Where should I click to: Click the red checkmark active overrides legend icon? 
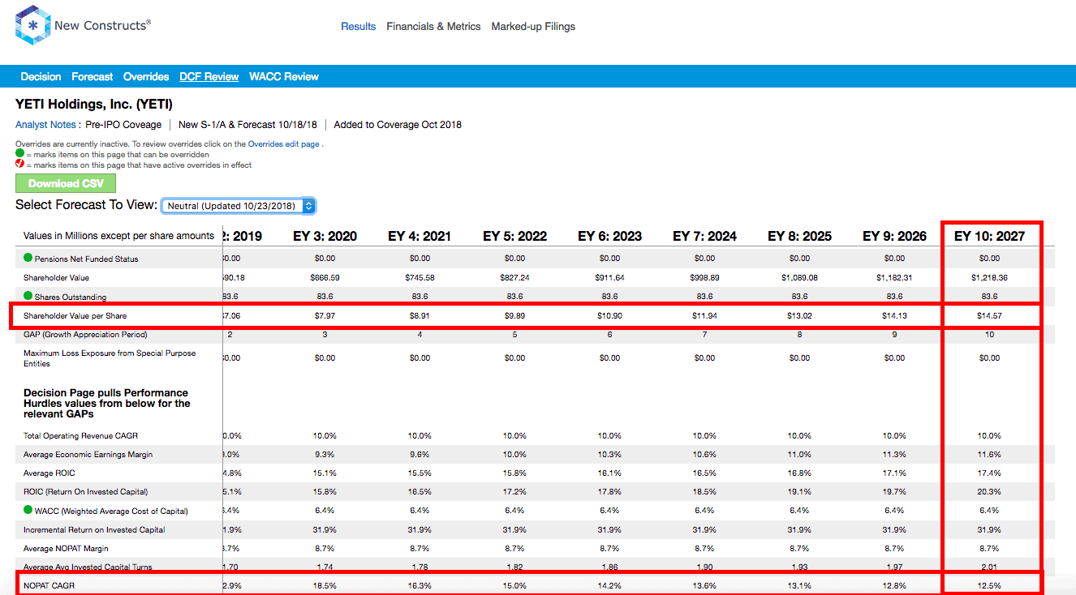[x=19, y=165]
